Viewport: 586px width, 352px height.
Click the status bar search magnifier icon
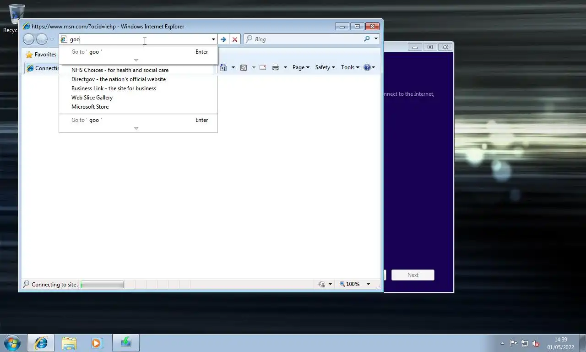[x=26, y=284]
